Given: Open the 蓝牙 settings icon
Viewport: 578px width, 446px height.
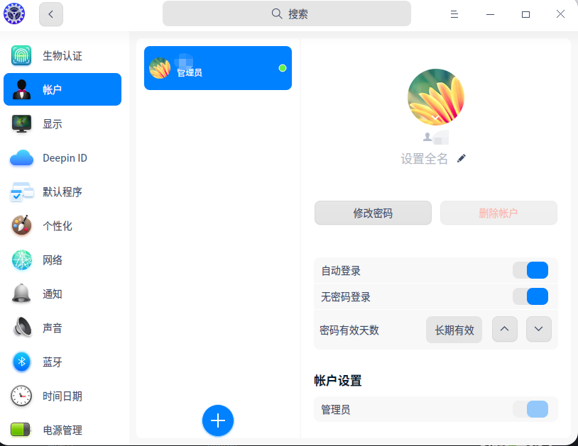Looking at the screenshot, I should (21, 362).
